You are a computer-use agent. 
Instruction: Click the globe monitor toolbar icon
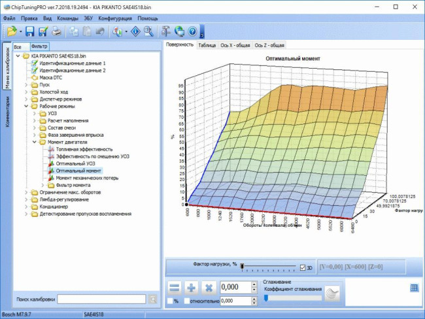tap(179, 31)
